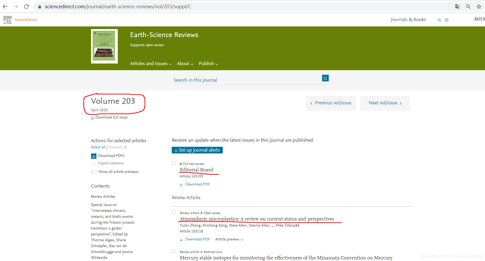Click Download PDF under Atmospheric microplastics
The width and height of the screenshot is (485, 261).
[198, 239]
